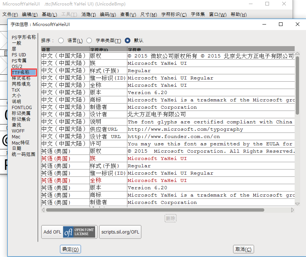
Task: Open the 帮助(H) menu
Action: (x=239, y=14)
